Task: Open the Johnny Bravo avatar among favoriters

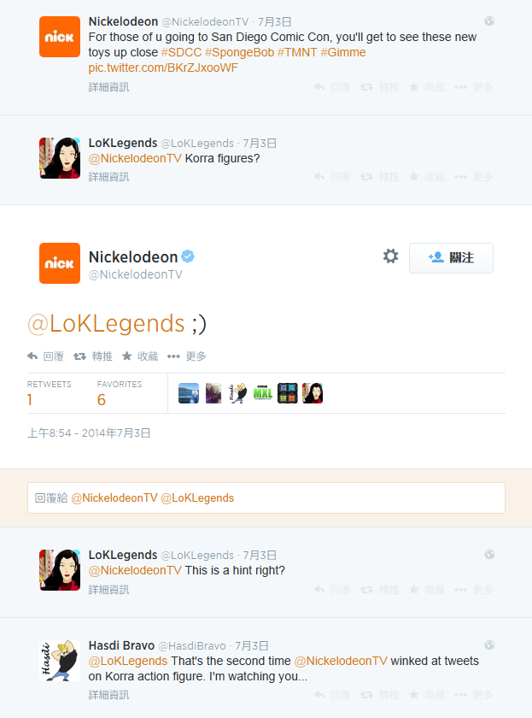Action: [238, 393]
